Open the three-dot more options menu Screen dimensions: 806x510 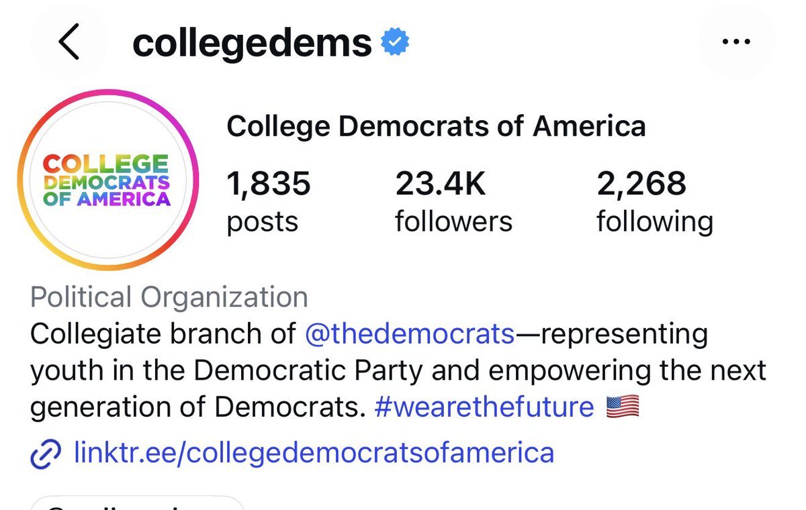click(736, 43)
